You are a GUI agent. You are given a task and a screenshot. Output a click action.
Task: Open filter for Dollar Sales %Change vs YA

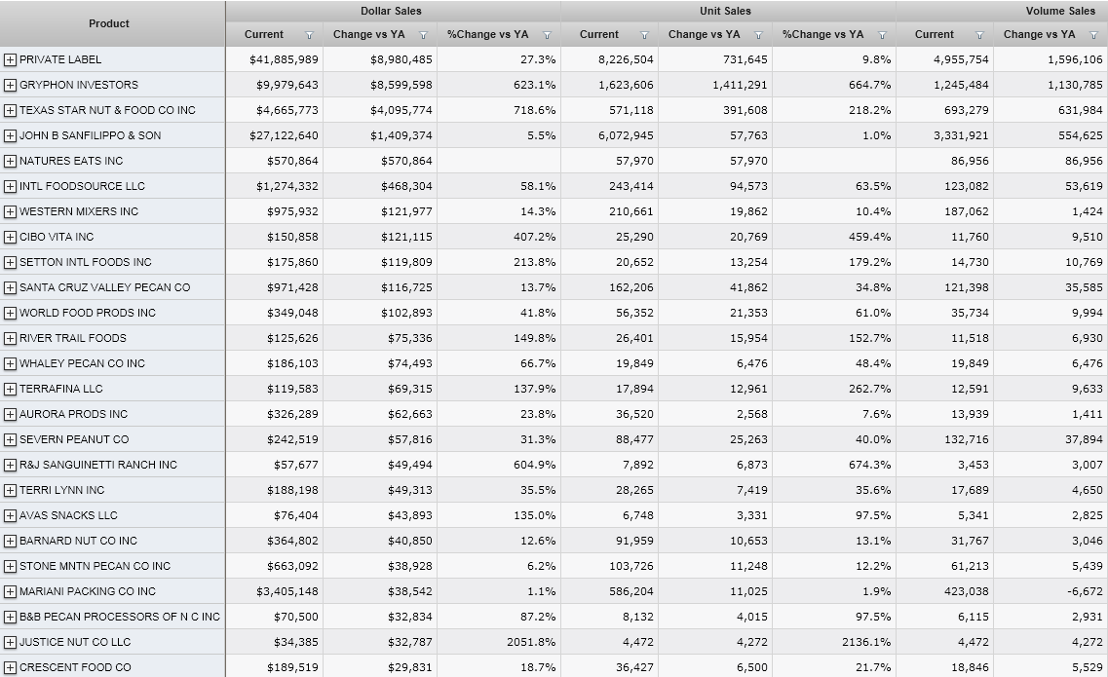click(x=547, y=35)
